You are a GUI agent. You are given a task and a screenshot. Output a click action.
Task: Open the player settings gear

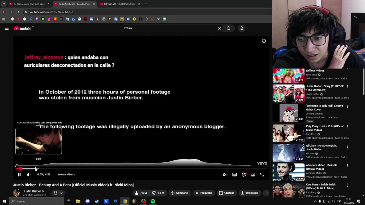click(244, 175)
